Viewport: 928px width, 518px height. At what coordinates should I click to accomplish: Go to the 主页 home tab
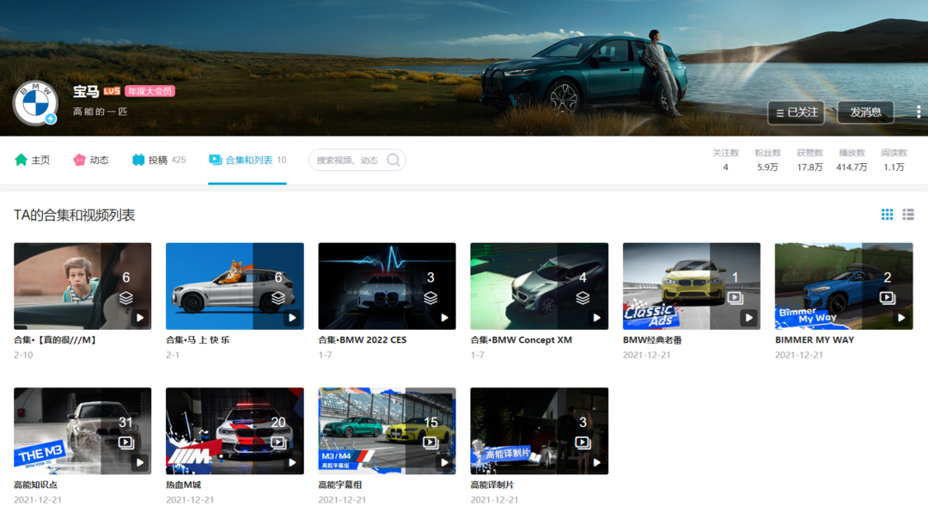(x=33, y=160)
